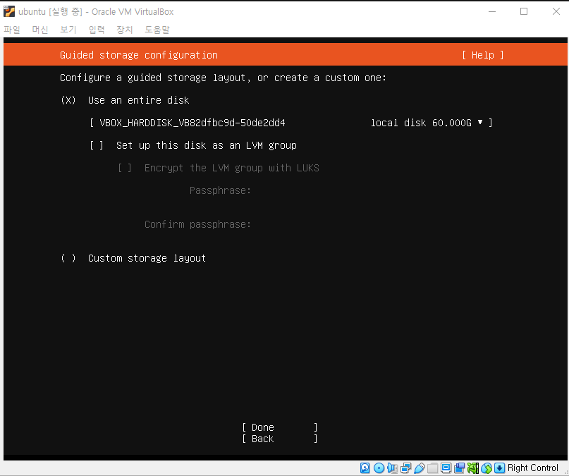569x476 pixels.
Task: Open the 머신 menu
Action: click(40, 30)
